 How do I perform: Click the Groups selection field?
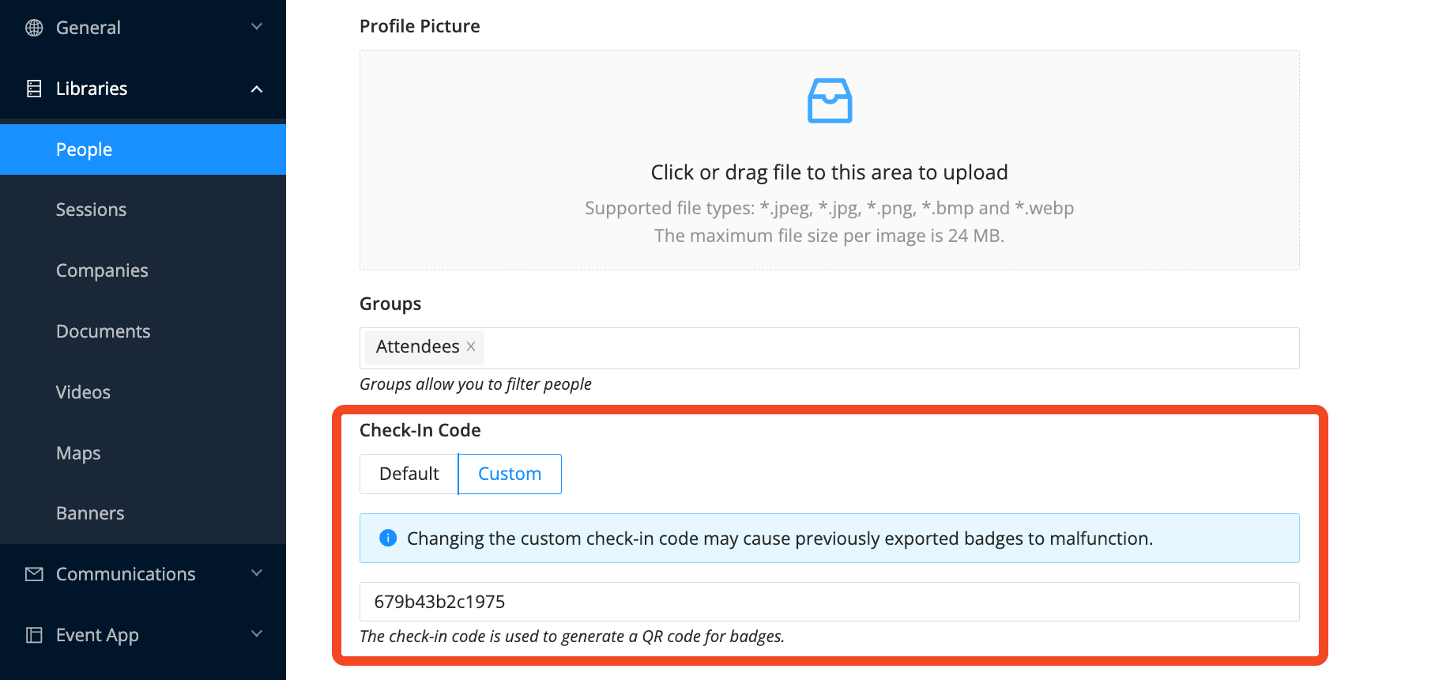[869, 348]
